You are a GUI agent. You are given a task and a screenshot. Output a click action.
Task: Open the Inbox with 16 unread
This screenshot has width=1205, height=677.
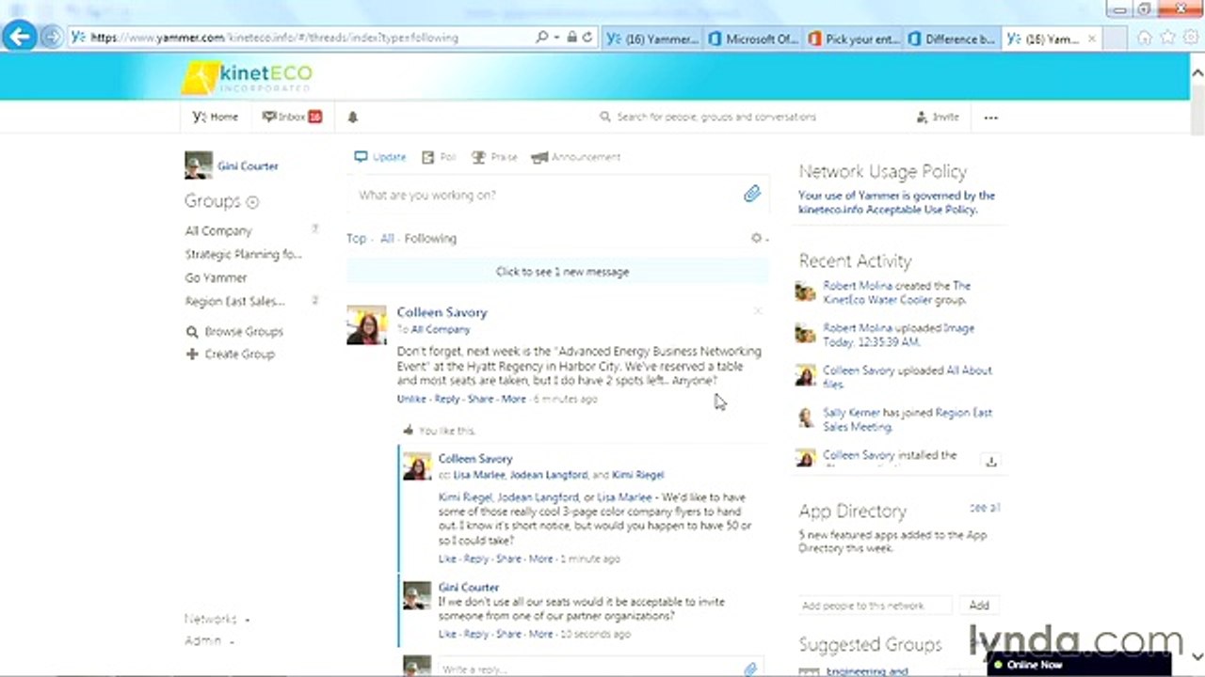tap(292, 118)
